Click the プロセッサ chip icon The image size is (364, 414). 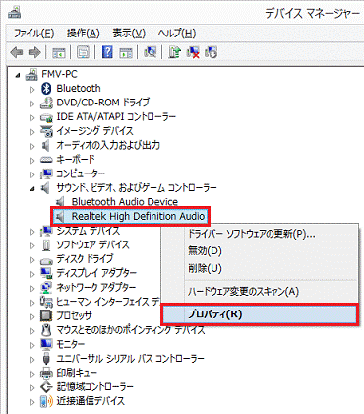pos(46,315)
